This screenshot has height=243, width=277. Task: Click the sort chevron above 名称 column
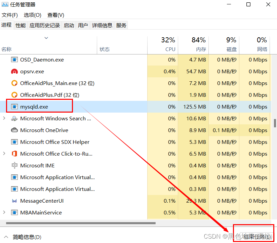point(46,38)
